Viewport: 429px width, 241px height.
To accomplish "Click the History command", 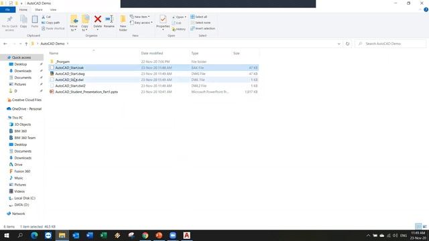I will tap(179, 29).
